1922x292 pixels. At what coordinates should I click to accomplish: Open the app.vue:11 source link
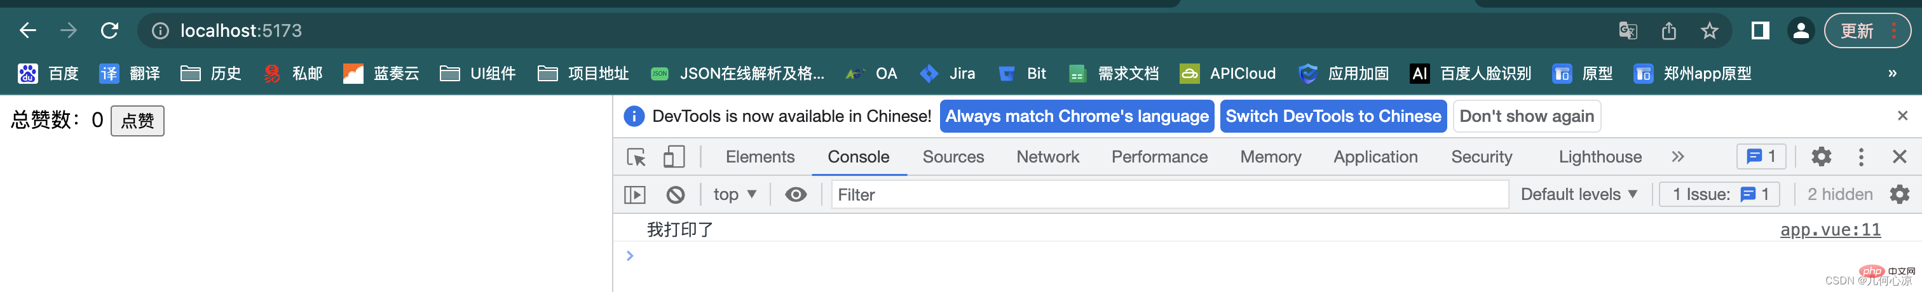tap(1830, 229)
